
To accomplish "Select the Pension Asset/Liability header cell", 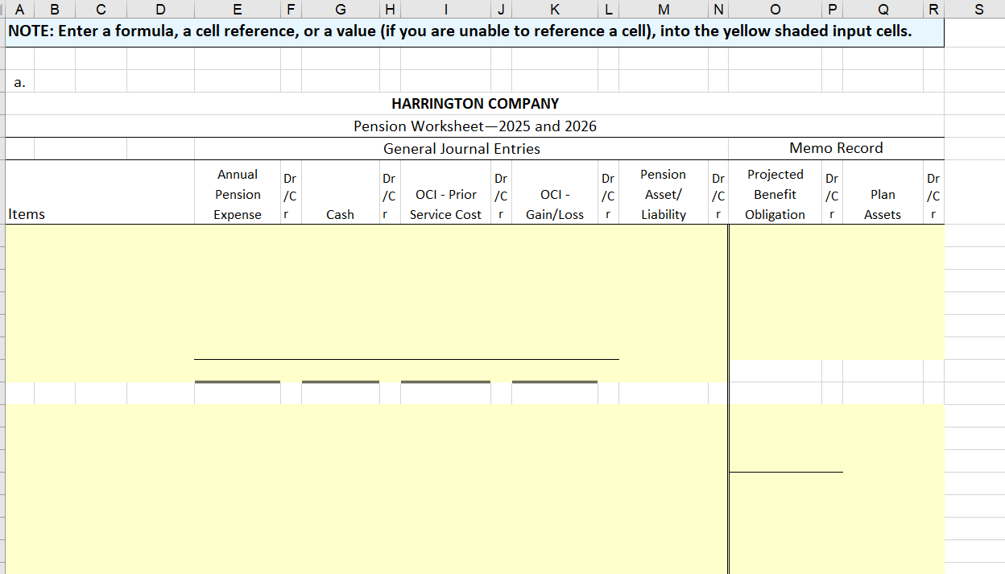I will point(663,193).
